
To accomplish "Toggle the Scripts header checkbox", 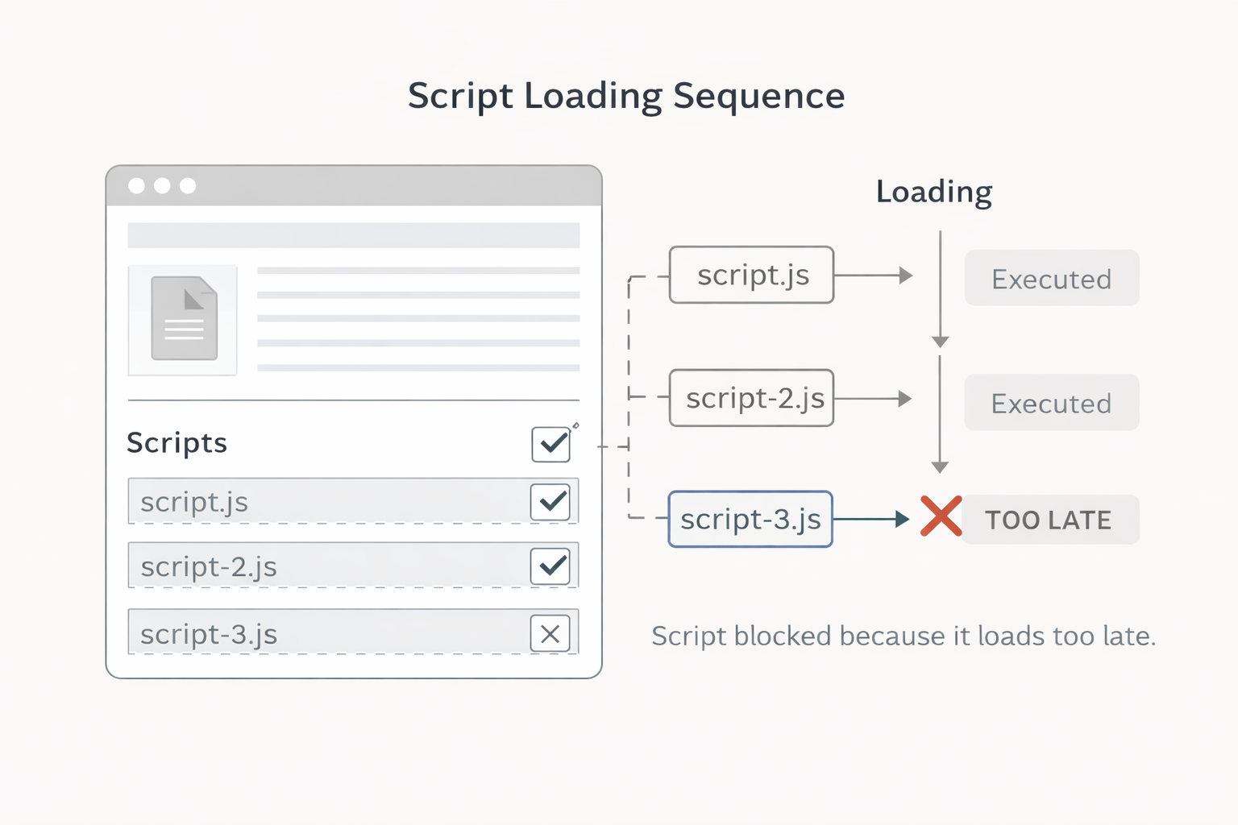I will (551, 444).
